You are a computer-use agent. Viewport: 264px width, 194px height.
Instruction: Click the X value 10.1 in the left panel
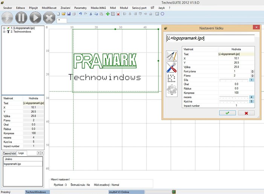33,107
